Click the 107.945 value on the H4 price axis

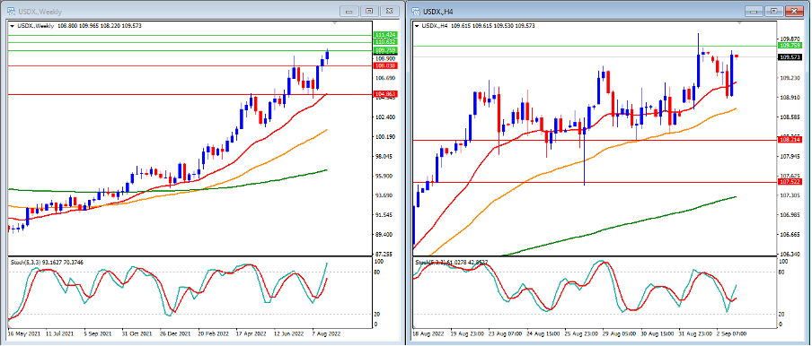click(790, 157)
